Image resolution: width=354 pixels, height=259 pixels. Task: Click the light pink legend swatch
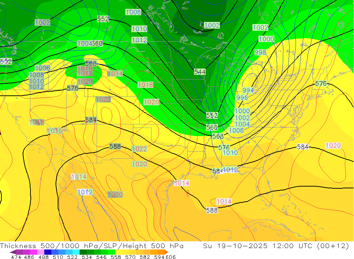click(x=41, y=252)
